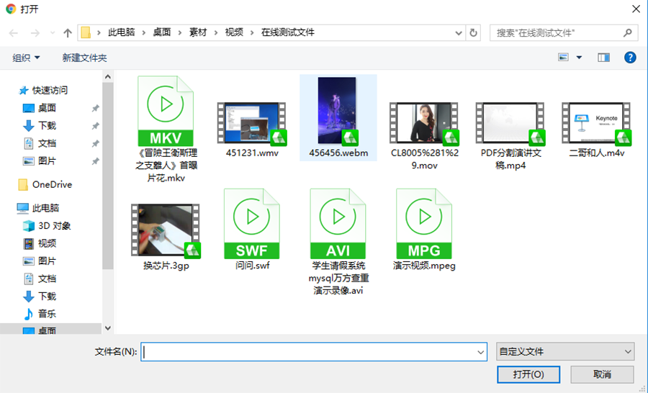The image size is (648, 393).
Task: Select the PDF分割演讲文稿.mp4 thumbnail
Action: (510, 124)
